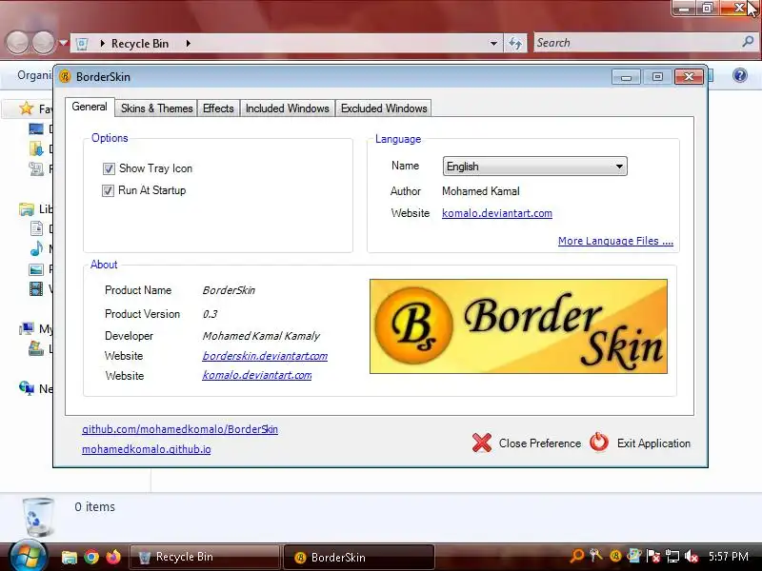Screen dimensions: 762x571
Task: Click the BorderSkin tray icon
Action: [615, 557]
